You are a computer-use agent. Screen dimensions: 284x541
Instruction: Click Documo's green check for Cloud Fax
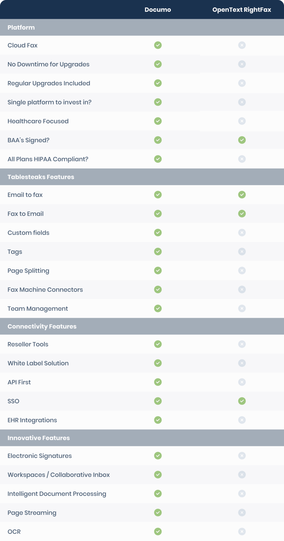tap(158, 45)
